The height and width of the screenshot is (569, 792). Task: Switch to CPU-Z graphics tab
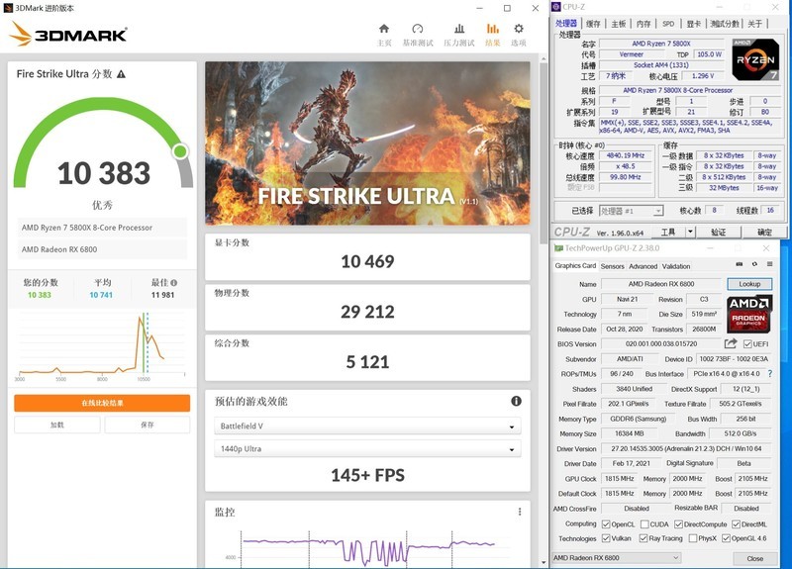click(x=693, y=23)
